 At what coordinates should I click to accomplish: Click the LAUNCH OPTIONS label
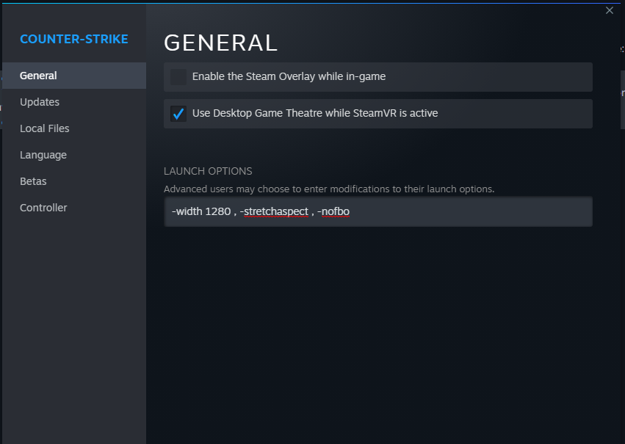208,171
